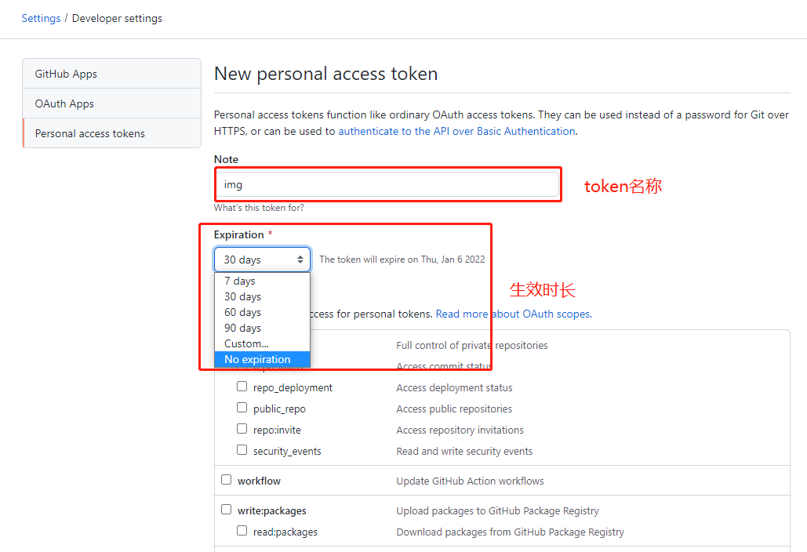The height and width of the screenshot is (552, 807).
Task: Pick the 60 days expiration option
Action: [x=242, y=312]
